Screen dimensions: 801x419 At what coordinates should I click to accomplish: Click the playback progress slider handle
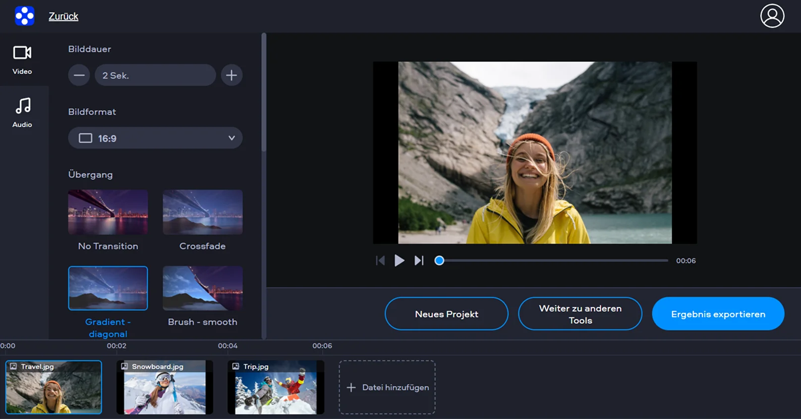(439, 261)
